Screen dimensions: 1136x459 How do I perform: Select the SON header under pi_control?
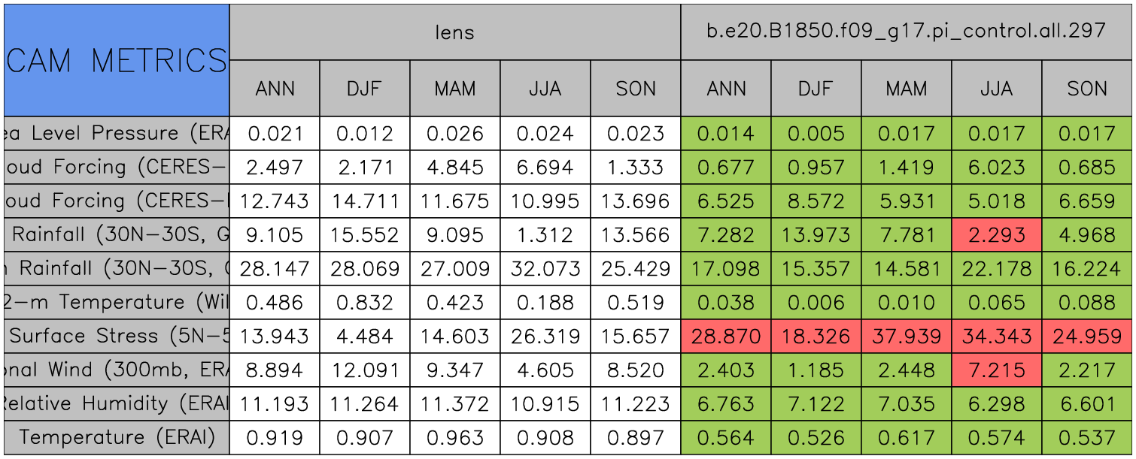click(1087, 89)
